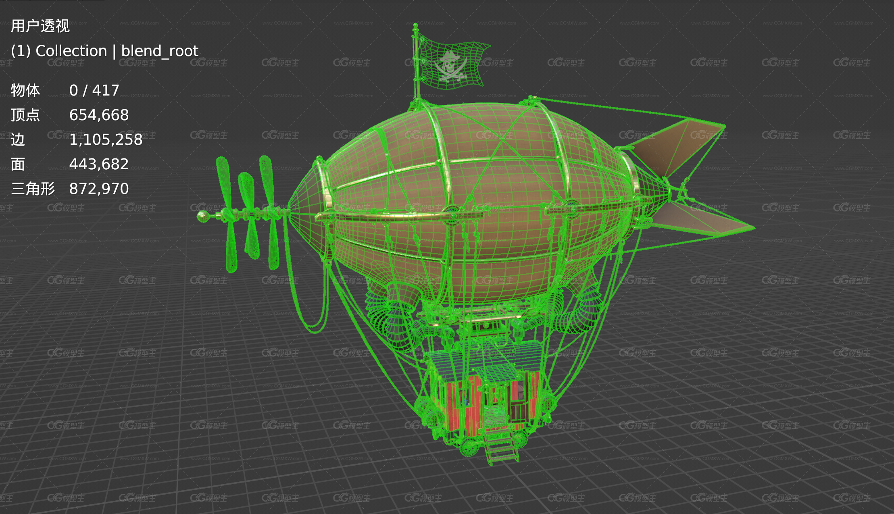The width and height of the screenshot is (894, 514).
Task: Select the '(1) Collection | blend_root' text
Action: point(104,51)
